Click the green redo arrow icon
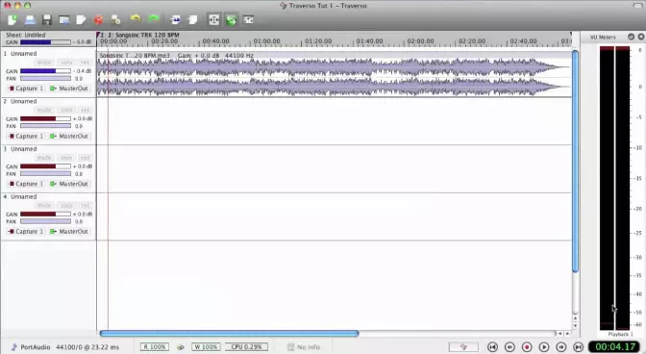The width and height of the screenshot is (646, 354). pyautogui.click(x=153, y=19)
